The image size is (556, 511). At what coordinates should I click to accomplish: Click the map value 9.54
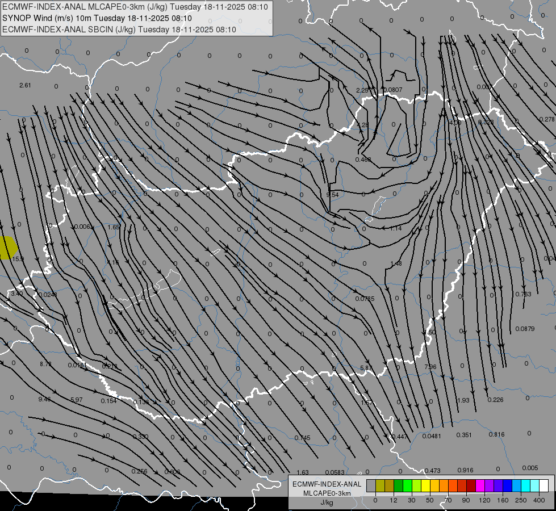click(333, 195)
